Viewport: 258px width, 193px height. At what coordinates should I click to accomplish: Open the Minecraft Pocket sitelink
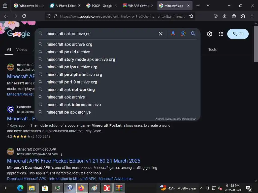click(20, 94)
